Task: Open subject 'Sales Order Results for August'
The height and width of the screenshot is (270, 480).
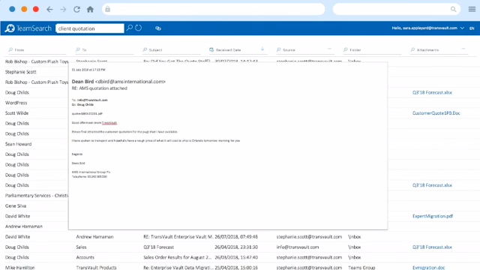Action: point(177,257)
